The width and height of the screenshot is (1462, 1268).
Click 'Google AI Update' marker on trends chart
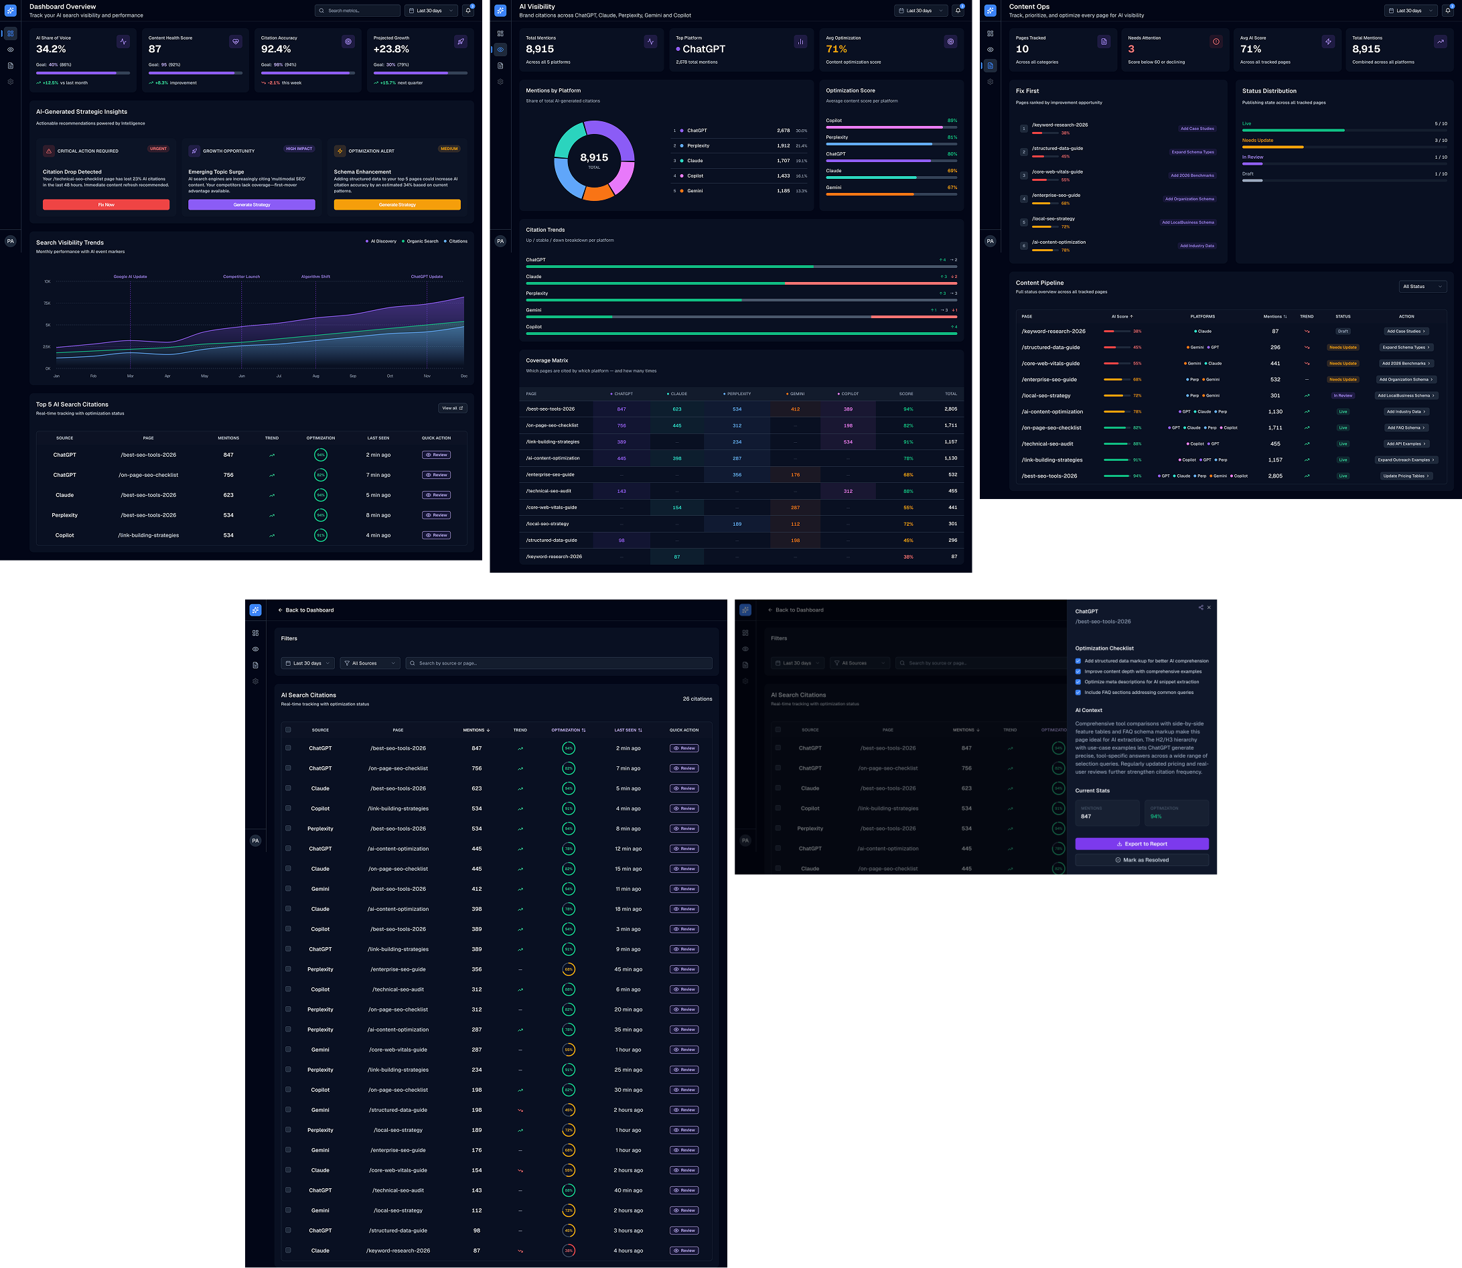click(130, 277)
